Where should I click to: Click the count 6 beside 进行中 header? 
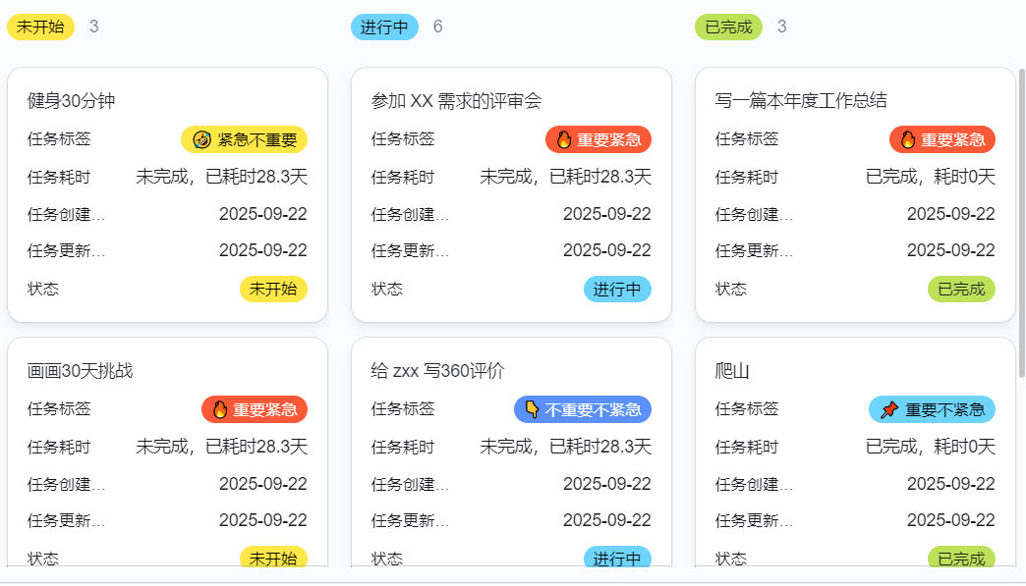(438, 27)
